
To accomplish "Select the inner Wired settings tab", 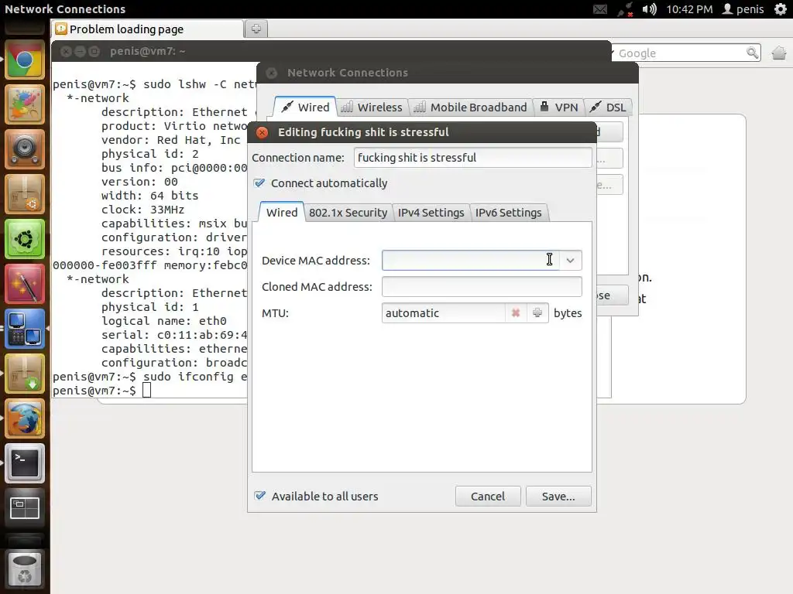I will pos(282,212).
